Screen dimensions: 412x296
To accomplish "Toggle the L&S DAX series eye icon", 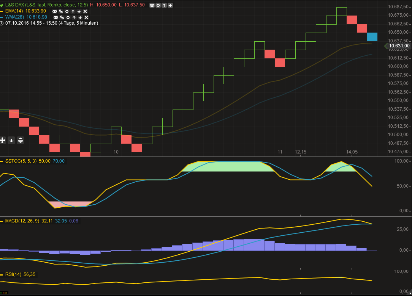I will click(x=152, y=5).
